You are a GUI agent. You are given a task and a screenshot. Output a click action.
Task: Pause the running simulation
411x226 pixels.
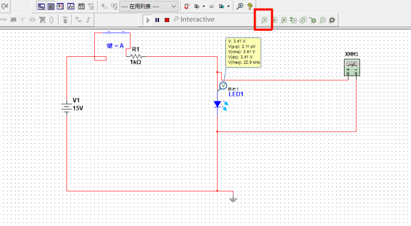157,20
